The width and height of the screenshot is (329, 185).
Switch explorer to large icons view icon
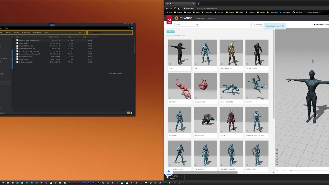tap(131, 113)
